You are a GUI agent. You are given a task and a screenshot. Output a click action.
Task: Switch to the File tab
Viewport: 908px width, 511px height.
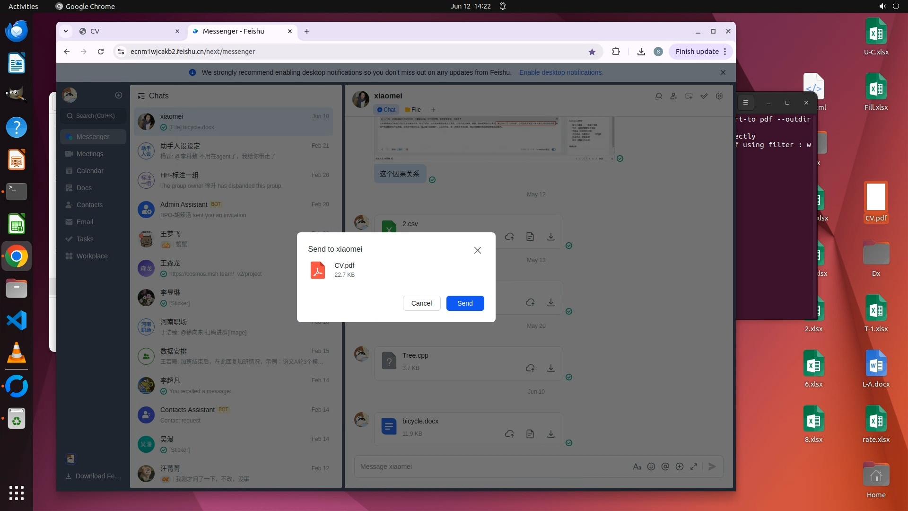click(413, 110)
